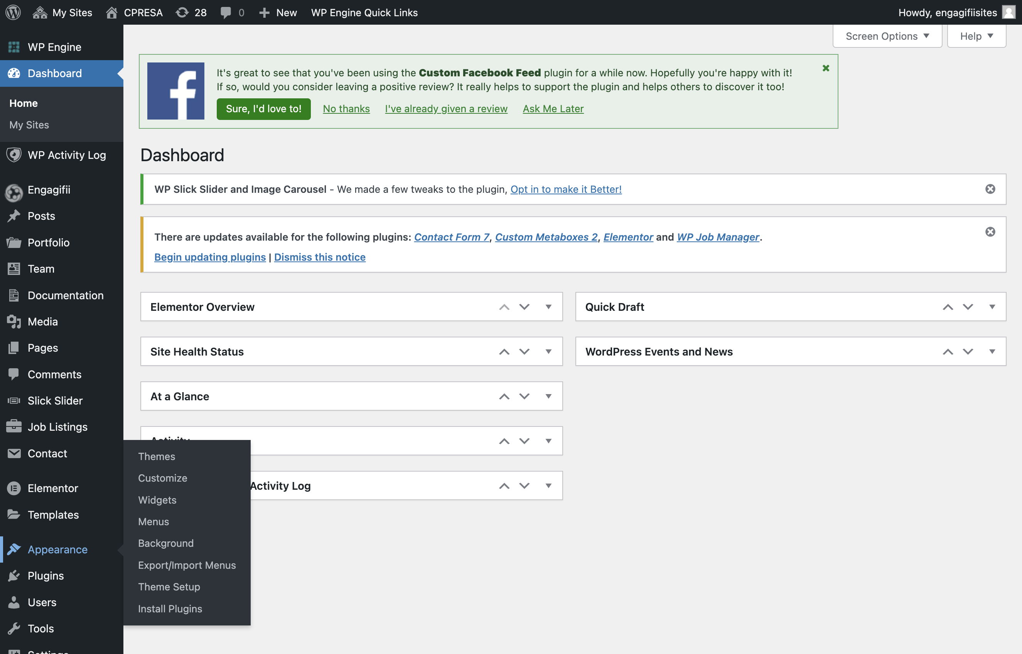The height and width of the screenshot is (654, 1022).
Task: Click the WP Engine sidebar icon
Action: 14,47
